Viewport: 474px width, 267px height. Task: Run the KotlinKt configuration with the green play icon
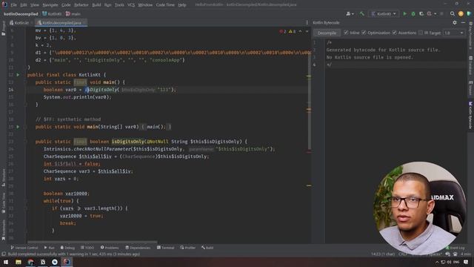(405, 14)
